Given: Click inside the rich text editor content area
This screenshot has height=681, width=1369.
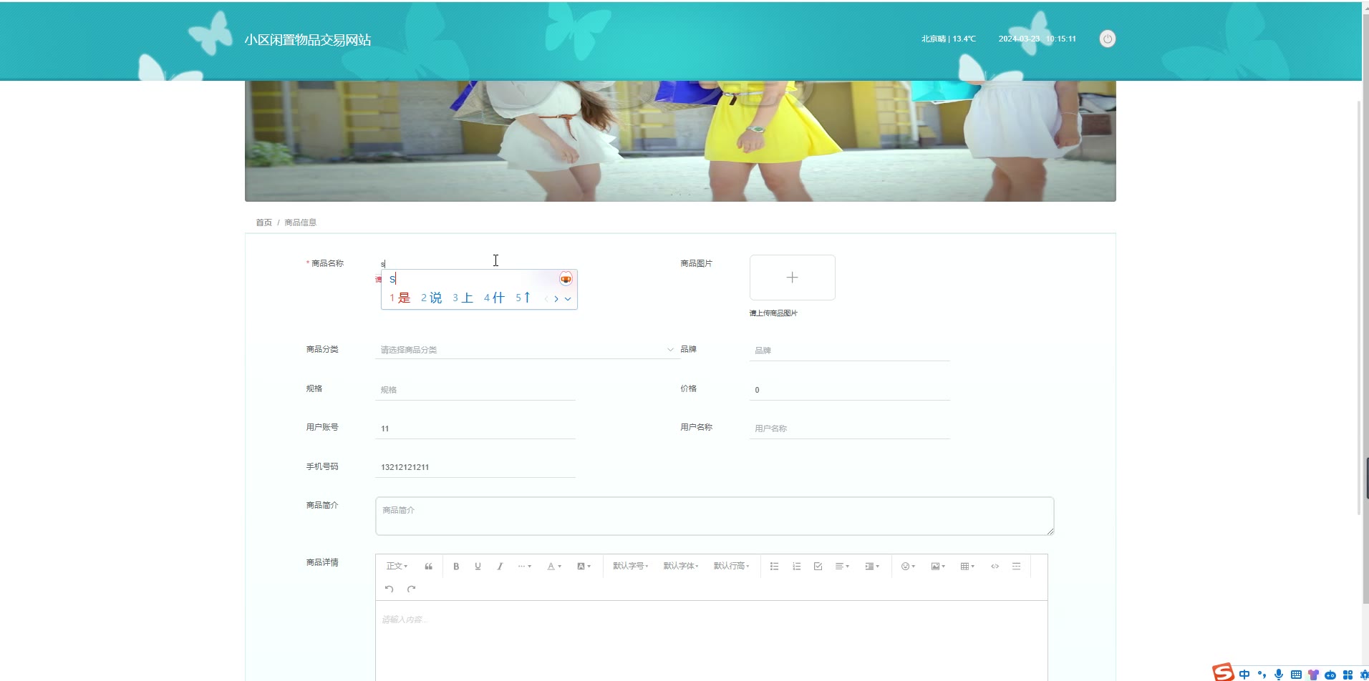Looking at the screenshot, I should coord(712,641).
